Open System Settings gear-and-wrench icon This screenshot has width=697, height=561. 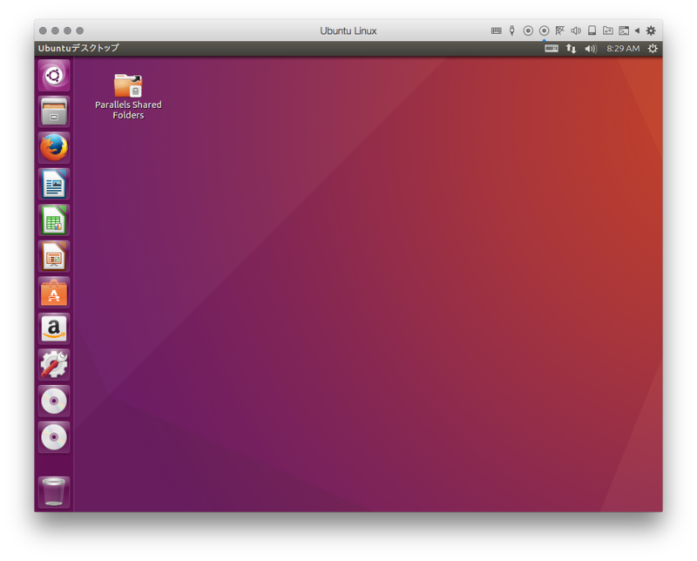54,365
